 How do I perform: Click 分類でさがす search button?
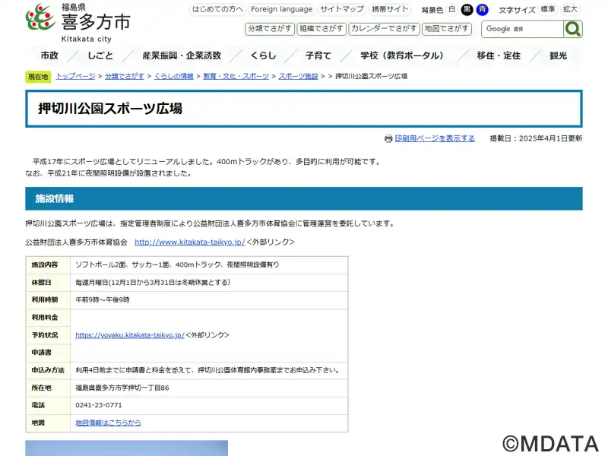point(270,29)
